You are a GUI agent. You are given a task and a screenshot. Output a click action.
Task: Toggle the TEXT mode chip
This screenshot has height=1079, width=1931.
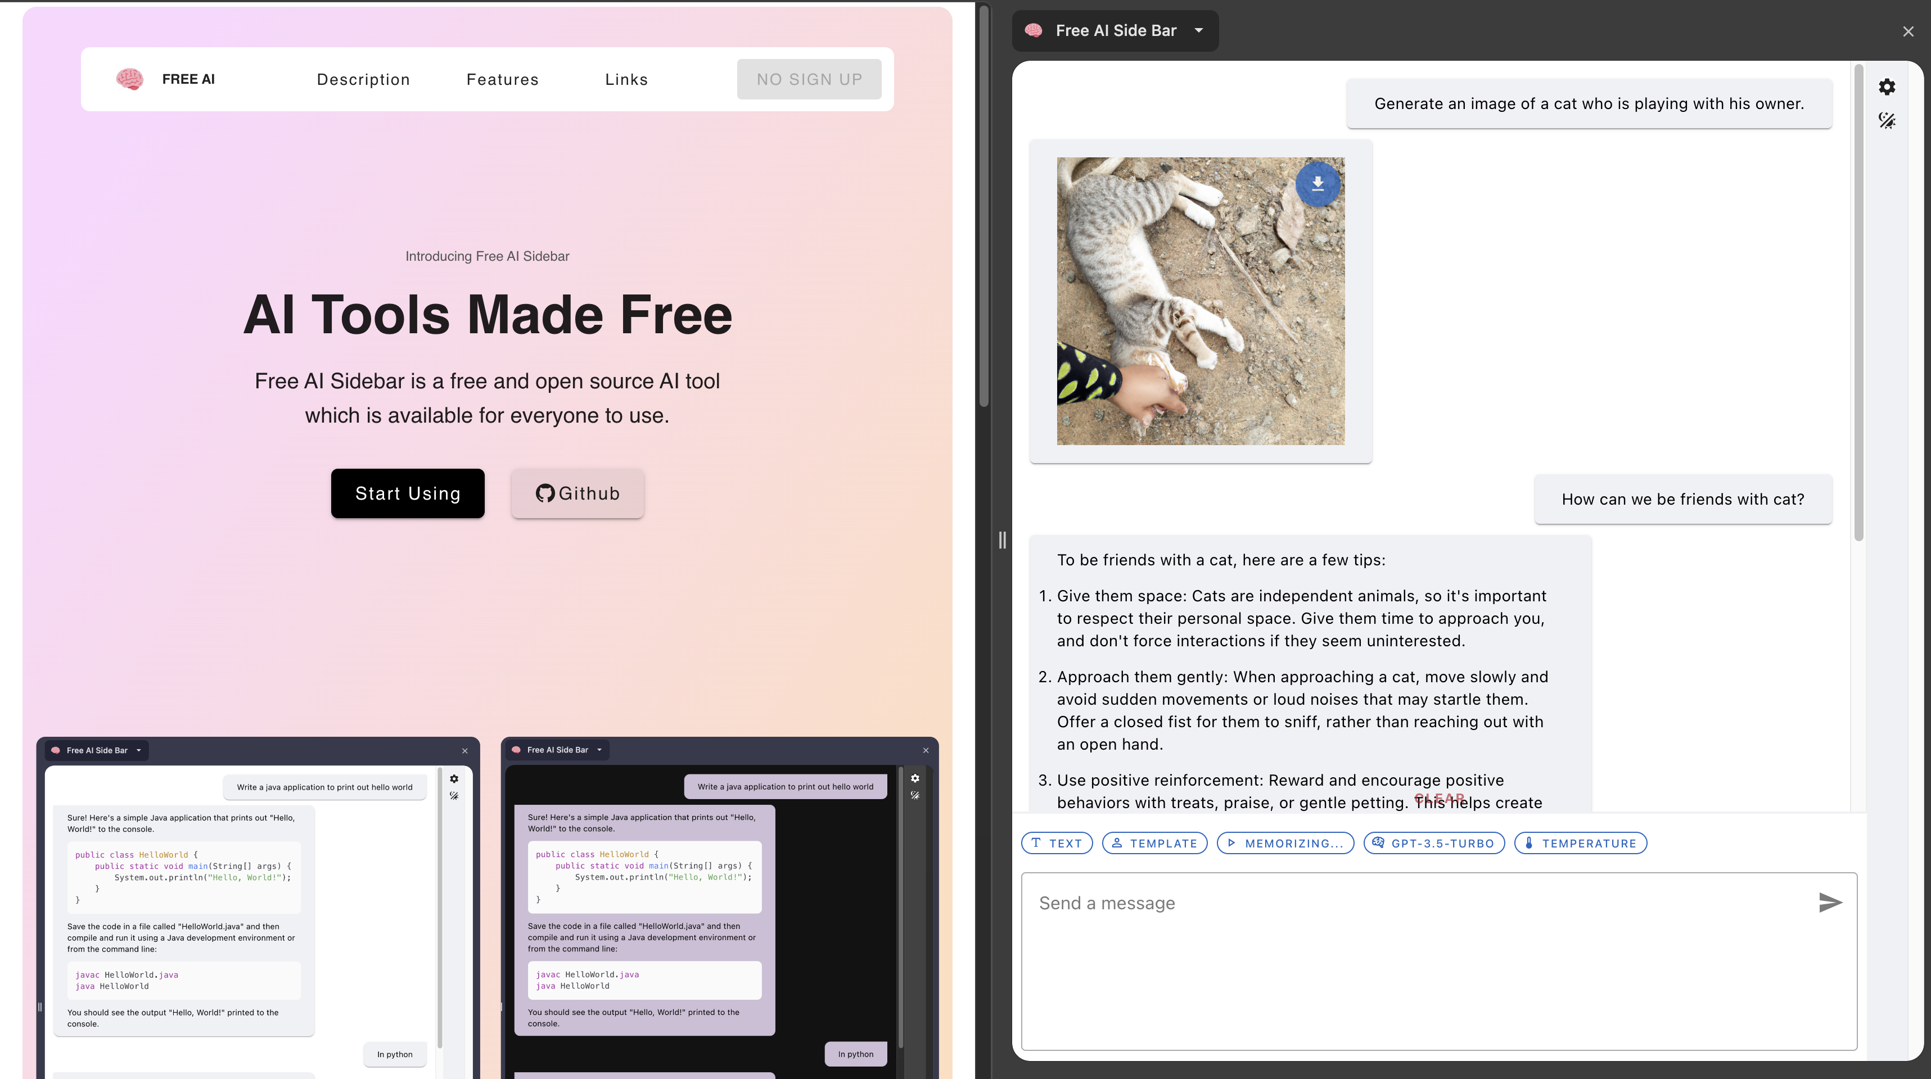[1056, 843]
